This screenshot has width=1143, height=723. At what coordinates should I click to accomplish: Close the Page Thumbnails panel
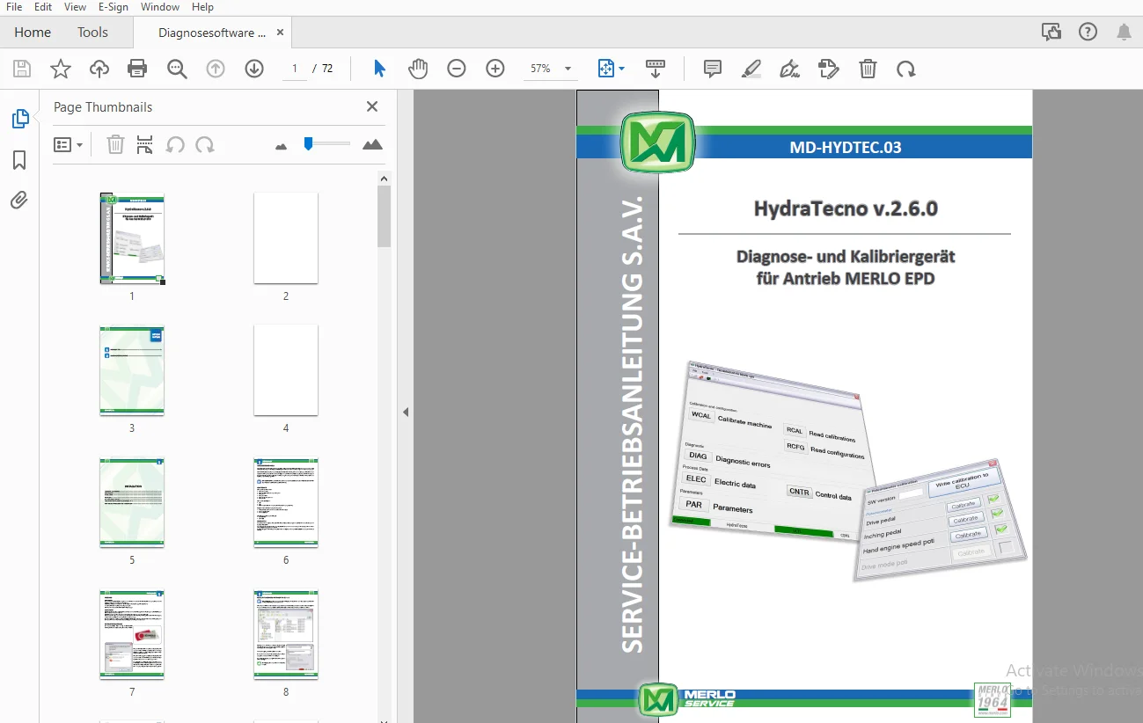372,106
